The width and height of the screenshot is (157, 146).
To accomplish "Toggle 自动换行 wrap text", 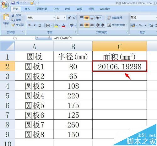I will tap(115, 18).
